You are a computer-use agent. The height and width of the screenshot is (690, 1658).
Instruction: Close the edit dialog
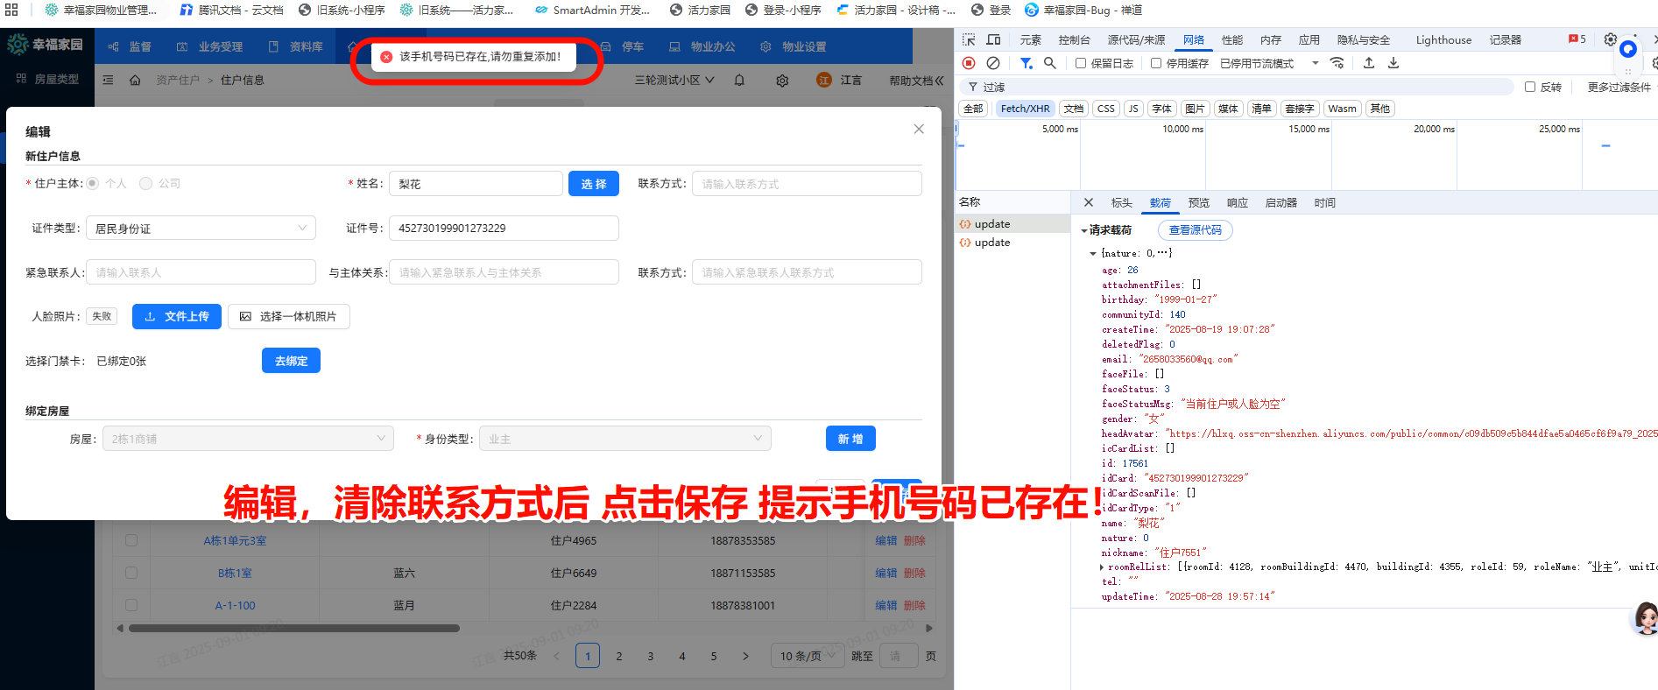(919, 129)
